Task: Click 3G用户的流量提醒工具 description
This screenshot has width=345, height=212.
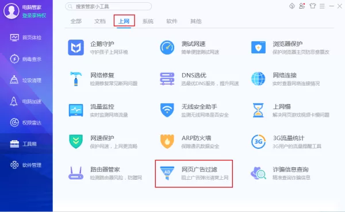Action: pyautogui.click(x=297, y=147)
